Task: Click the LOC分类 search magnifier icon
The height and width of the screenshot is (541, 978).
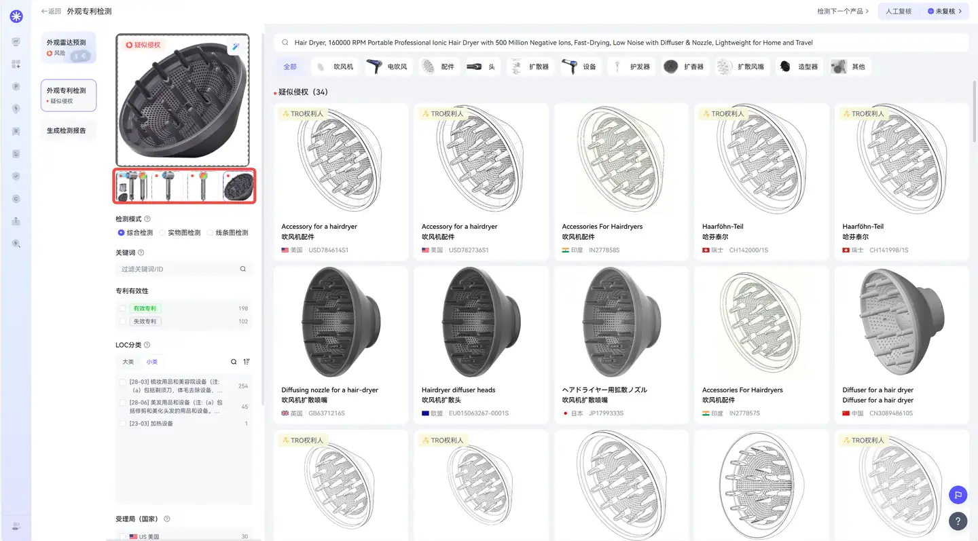Action: coord(234,362)
